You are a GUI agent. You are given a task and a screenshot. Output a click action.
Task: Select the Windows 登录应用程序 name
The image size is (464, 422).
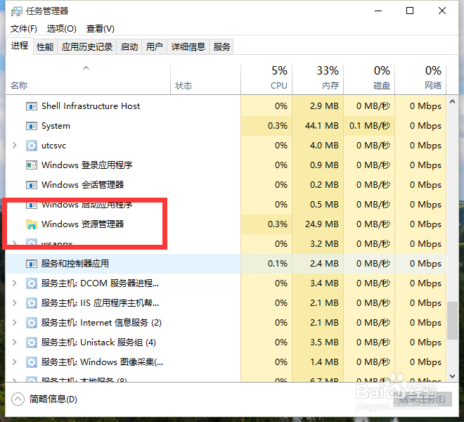click(86, 165)
